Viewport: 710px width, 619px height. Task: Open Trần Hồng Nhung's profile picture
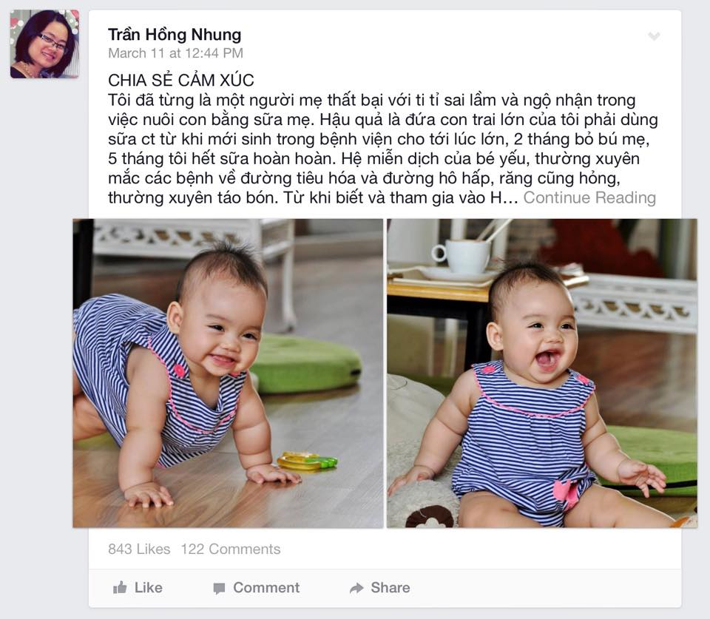click(45, 44)
